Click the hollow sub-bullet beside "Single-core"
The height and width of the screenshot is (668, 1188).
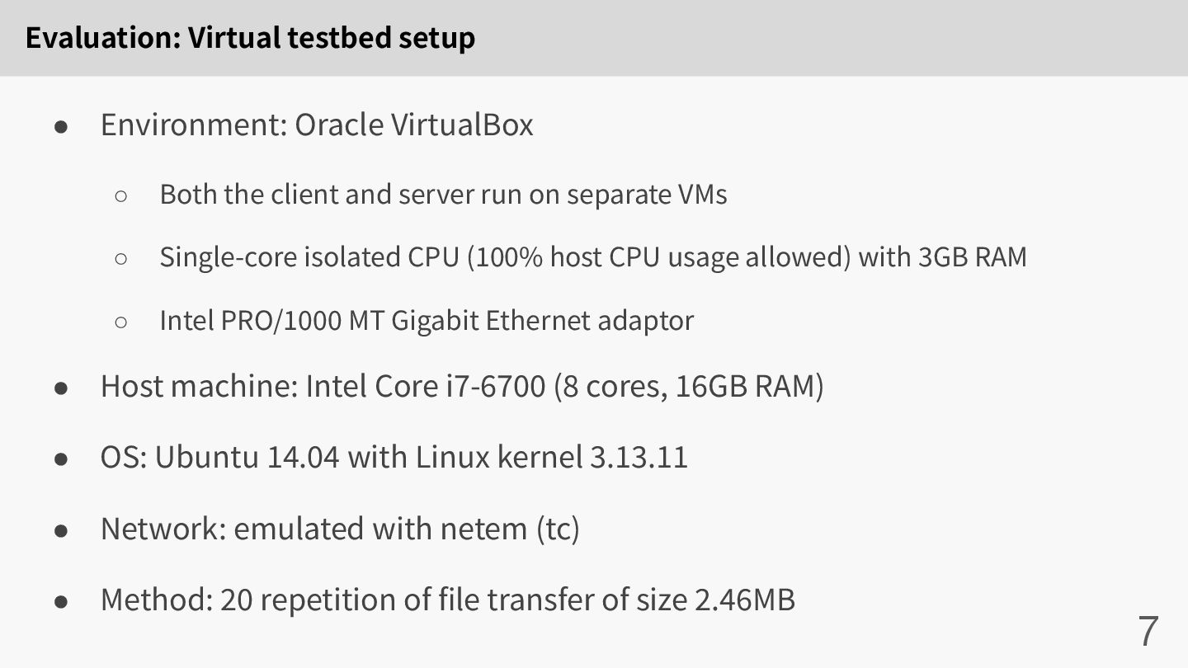pyautogui.click(x=121, y=259)
